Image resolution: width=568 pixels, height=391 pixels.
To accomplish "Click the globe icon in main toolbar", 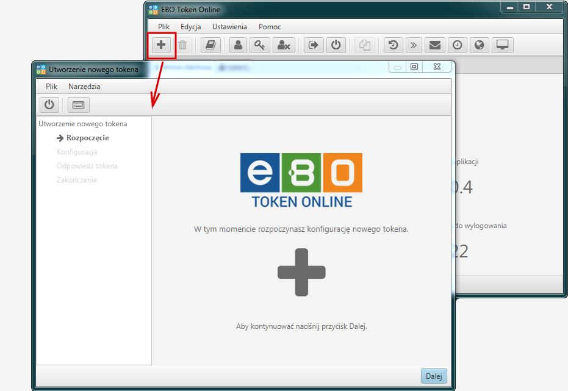I will [x=480, y=45].
